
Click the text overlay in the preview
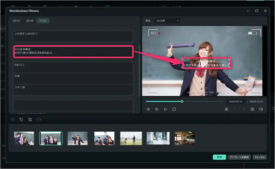pyautogui.click(x=206, y=63)
